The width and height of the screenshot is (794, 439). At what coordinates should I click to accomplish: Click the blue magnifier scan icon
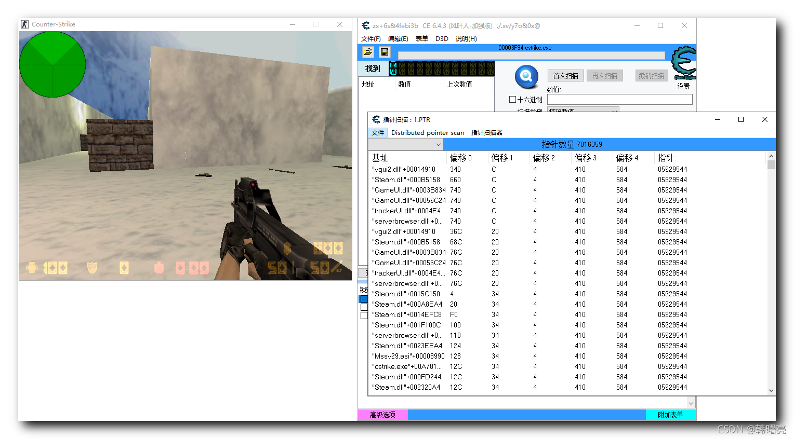pyautogui.click(x=526, y=77)
